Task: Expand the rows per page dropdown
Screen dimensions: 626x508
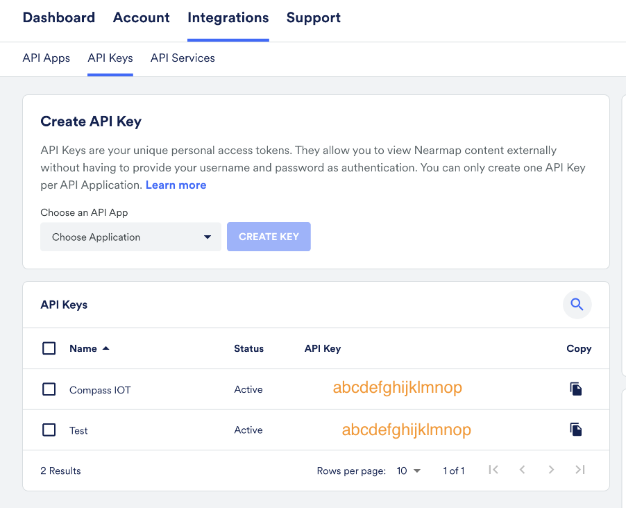Action: (x=409, y=471)
